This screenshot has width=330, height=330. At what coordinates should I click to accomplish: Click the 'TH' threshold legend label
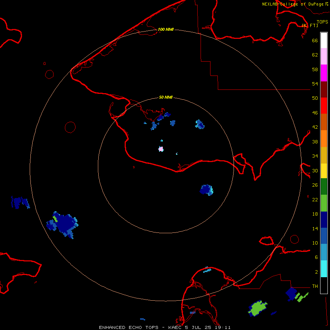click(x=315, y=286)
